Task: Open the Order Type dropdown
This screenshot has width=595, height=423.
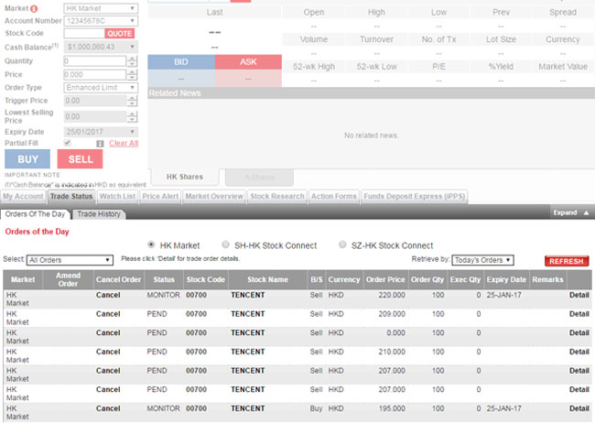Action: 101,87
